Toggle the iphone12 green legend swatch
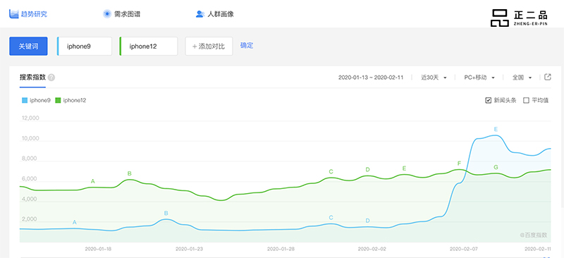Screen dimensions: 564x258 click(x=58, y=100)
